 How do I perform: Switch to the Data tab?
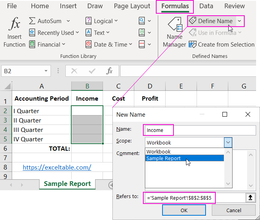206,6
